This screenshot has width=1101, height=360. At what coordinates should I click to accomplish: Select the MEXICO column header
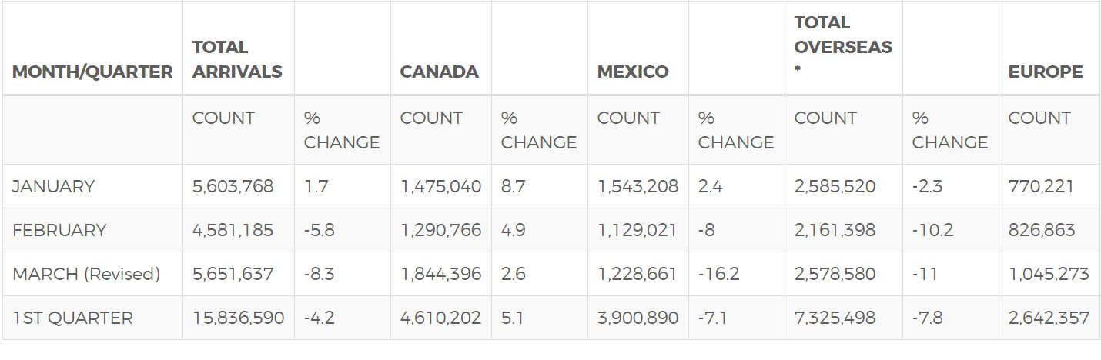click(633, 72)
